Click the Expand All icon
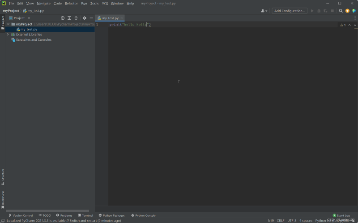Screen dimensions: 358x223 (x=69, y=18)
